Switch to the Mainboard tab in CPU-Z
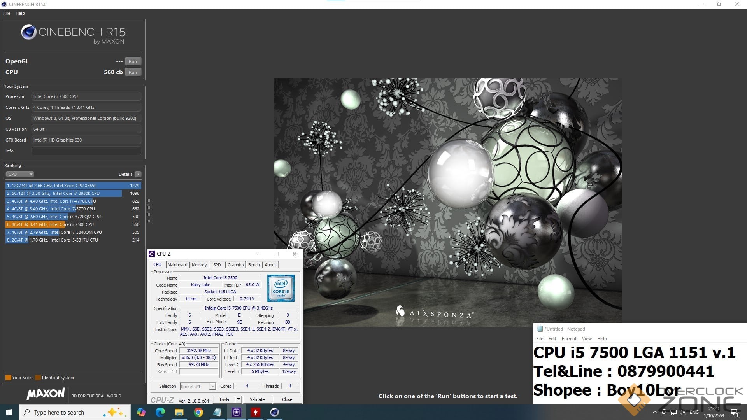The height and width of the screenshot is (420, 747). [x=177, y=265]
